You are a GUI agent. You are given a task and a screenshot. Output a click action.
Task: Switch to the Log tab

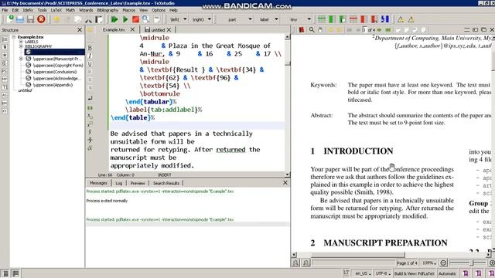pyautogui.click(x=118, y=183)
